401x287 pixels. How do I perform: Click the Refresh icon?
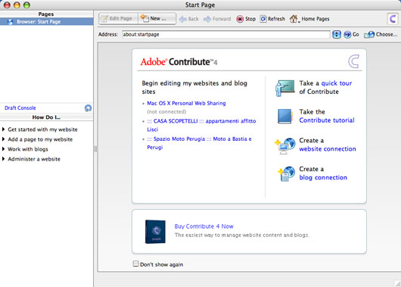(263, 19)
